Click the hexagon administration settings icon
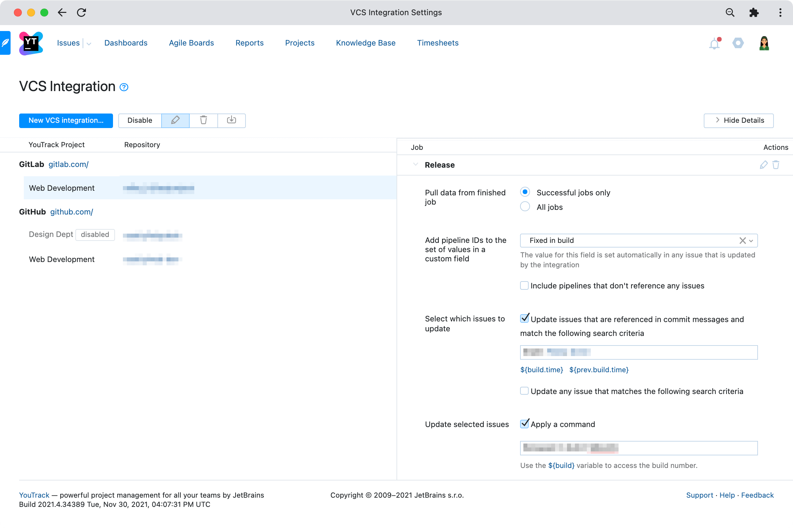793x528 pixels. [x=738, y=43]
